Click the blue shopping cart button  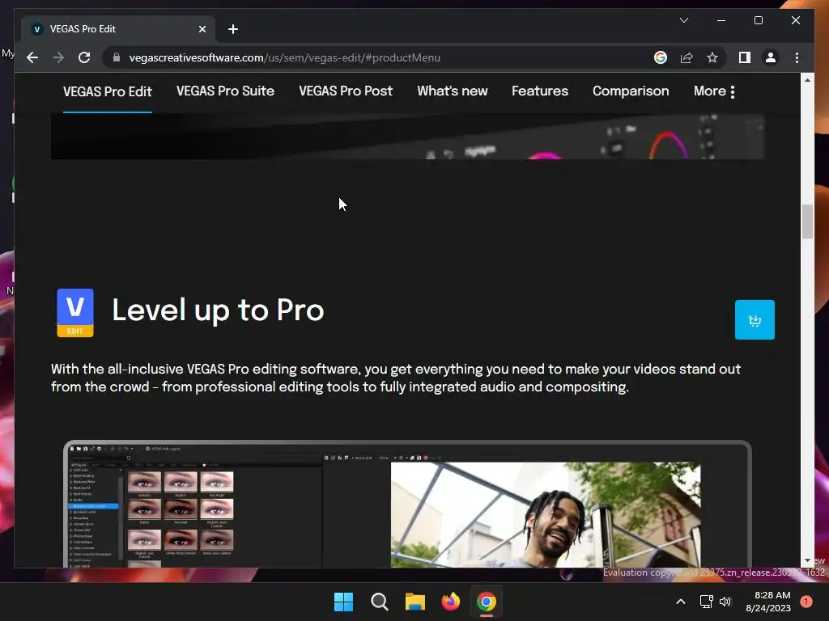755,319
